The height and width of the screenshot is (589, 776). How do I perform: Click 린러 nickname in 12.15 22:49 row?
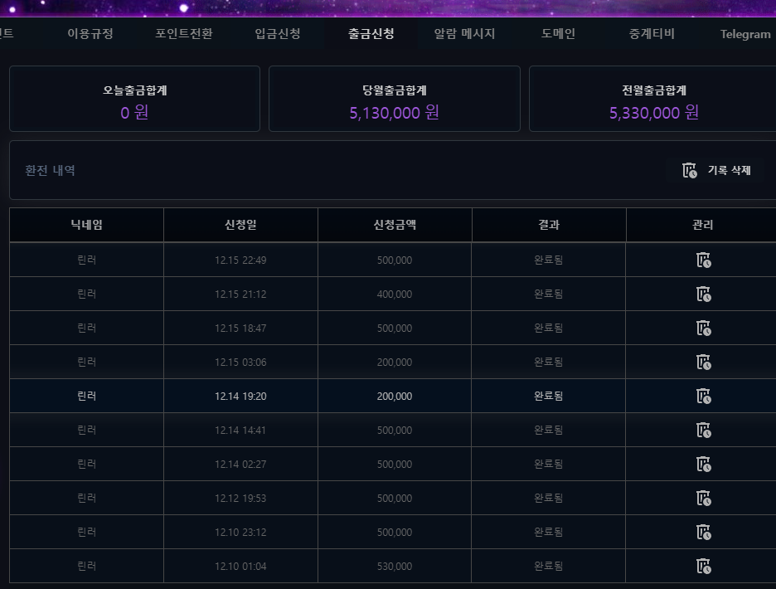pos(86,260)
